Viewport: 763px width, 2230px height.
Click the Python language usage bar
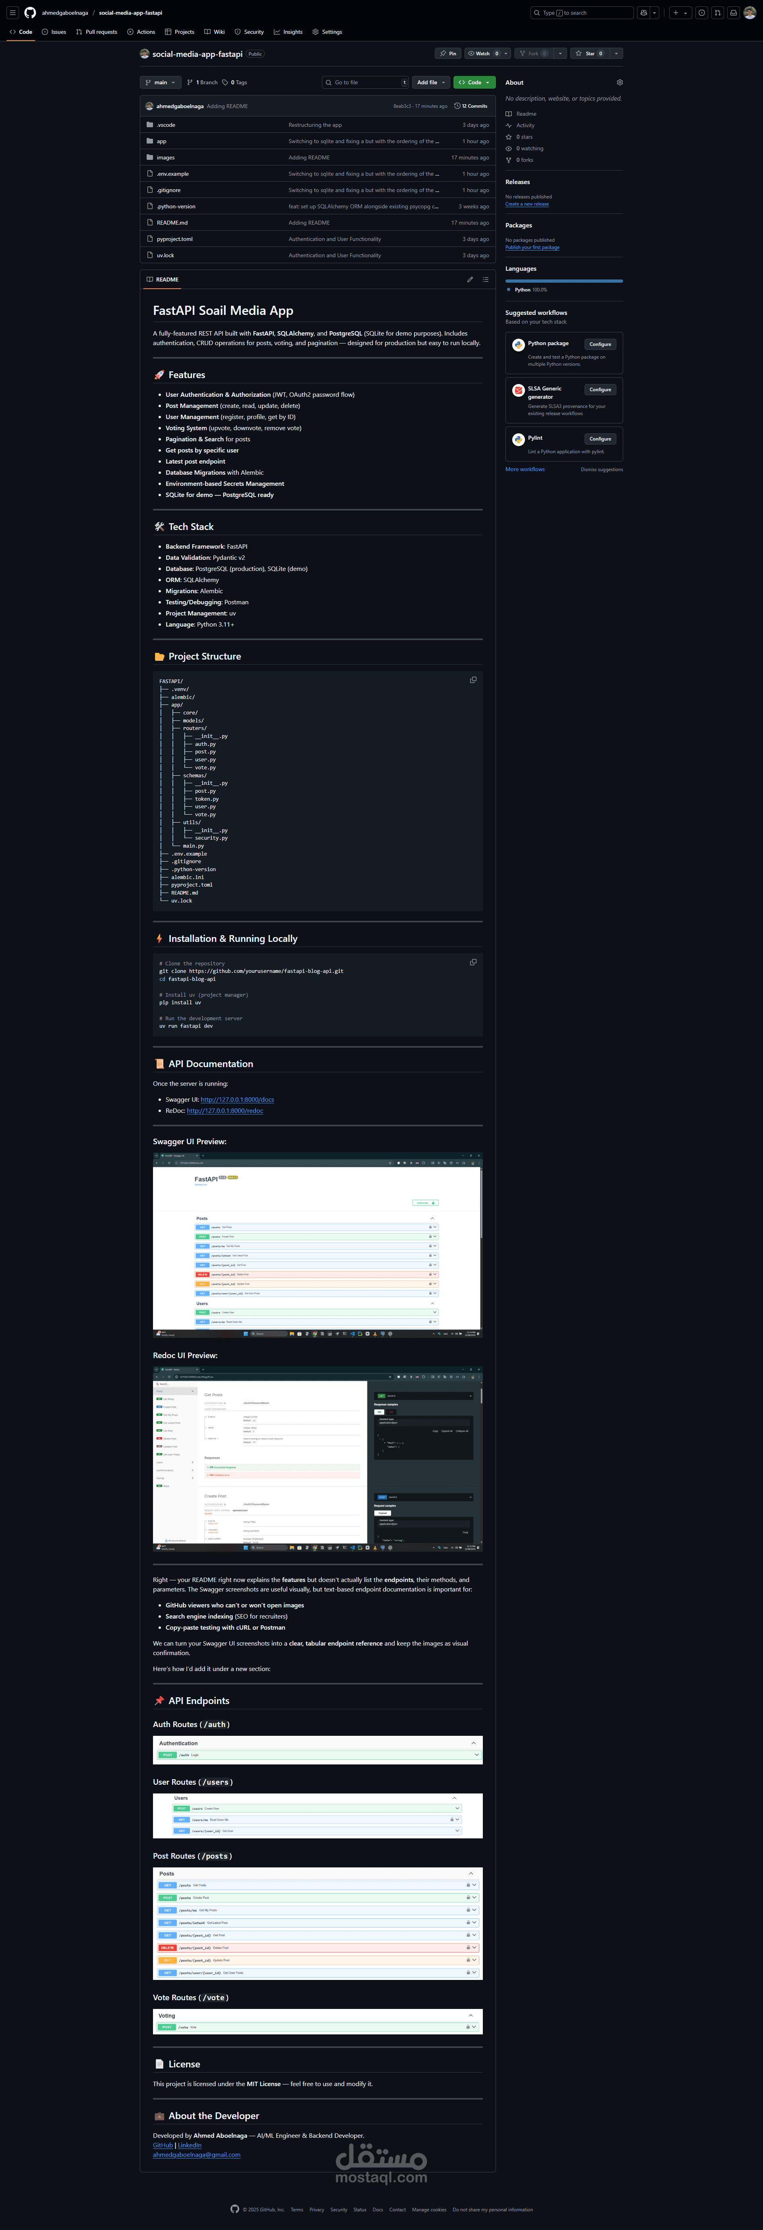click(564, 281)
